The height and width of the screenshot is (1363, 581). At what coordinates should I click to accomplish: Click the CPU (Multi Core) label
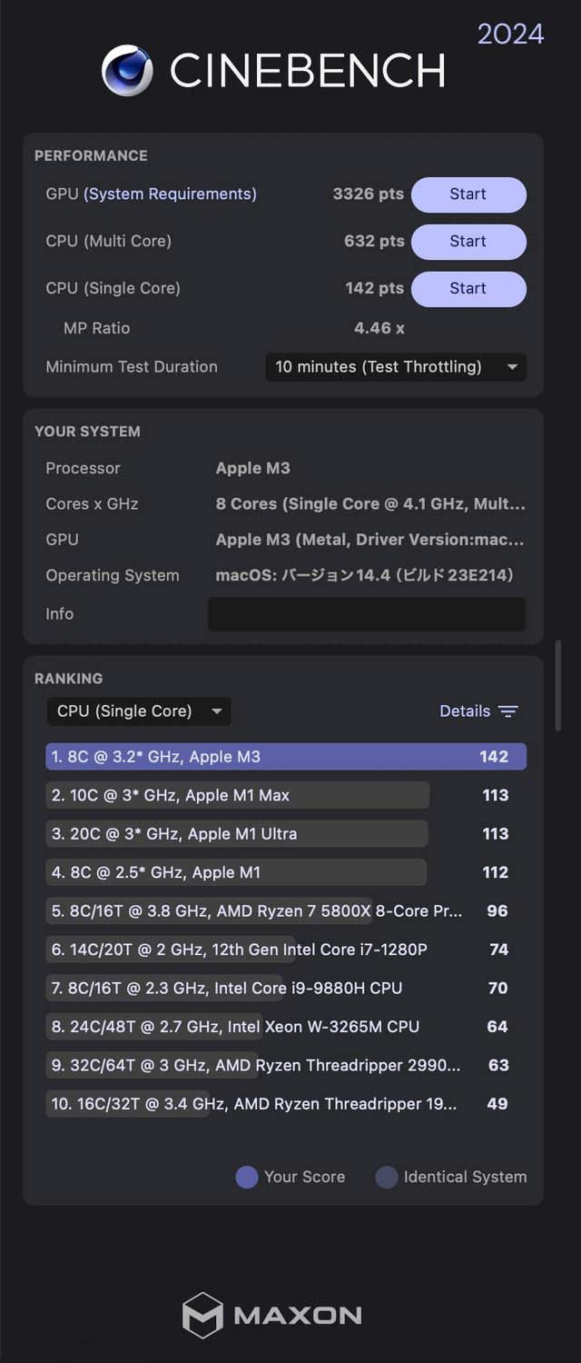click(108, 242)
